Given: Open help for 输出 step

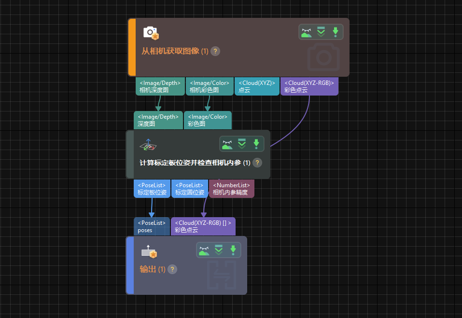Looking at the screenshot, I should click(172, 269).
